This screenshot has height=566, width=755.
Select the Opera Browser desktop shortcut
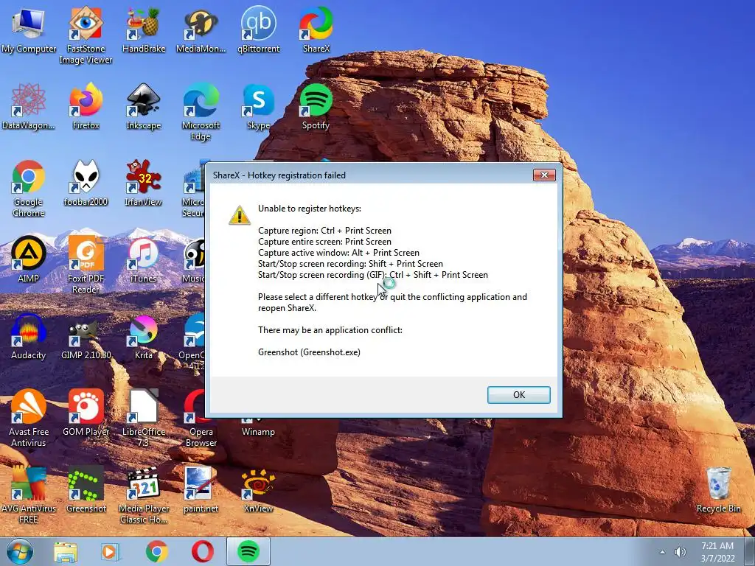click(201, 419)
